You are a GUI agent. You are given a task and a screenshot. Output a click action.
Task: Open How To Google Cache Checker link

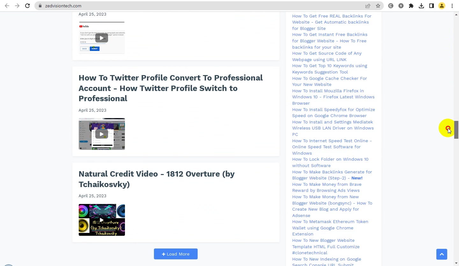pos(330,81)
